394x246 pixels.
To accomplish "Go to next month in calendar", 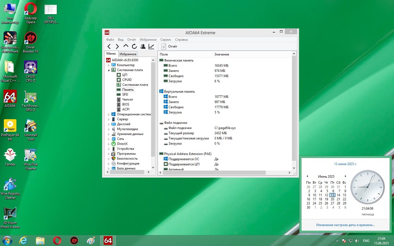I will tap(345, 176).
